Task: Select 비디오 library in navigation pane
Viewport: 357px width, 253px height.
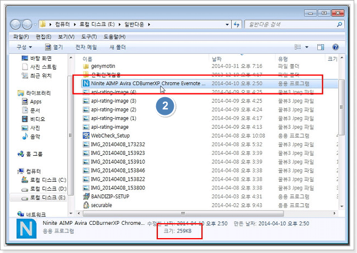Action: [33, 119]
